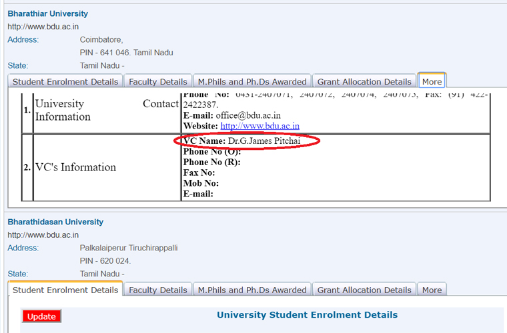This screenshot has height=333, width=507.
Task: Switch to Faculty Details tab under Bharathidasan University
Action: coord(158,290)
